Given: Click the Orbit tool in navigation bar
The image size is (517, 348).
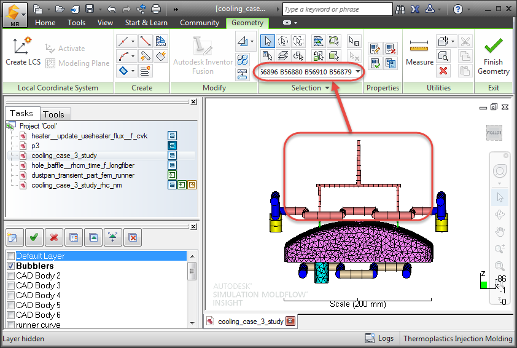Looking at the screenshot, I should [500, 215].
